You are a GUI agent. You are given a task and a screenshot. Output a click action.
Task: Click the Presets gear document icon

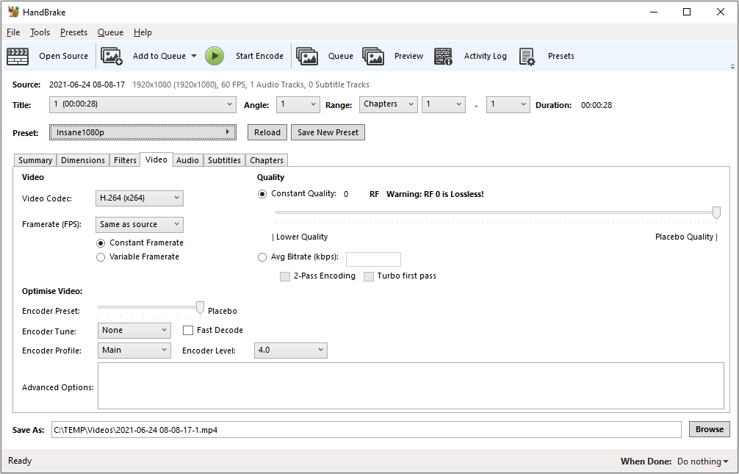pyautogui.click(x=527, y=56)
